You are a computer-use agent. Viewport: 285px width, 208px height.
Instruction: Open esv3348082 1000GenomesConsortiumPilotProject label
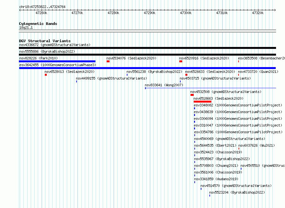point(238,105)
